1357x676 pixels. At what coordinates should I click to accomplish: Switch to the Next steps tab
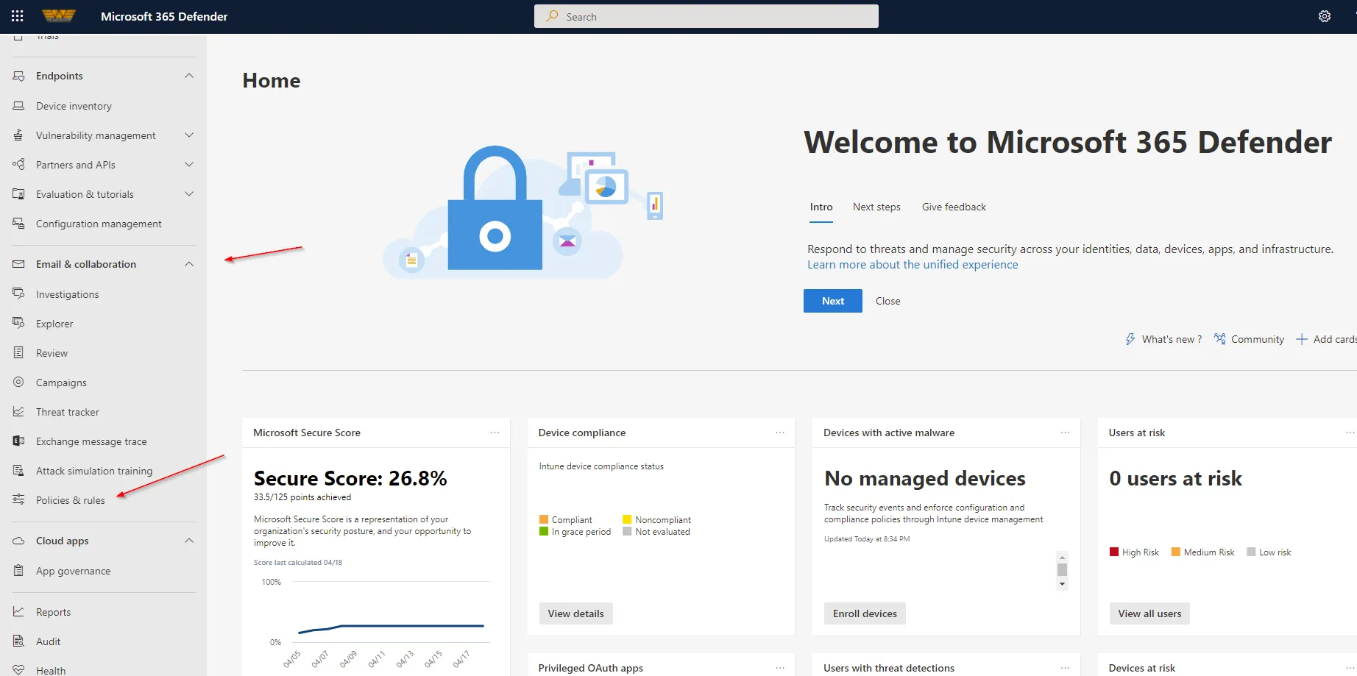click(x=876, y=207)
